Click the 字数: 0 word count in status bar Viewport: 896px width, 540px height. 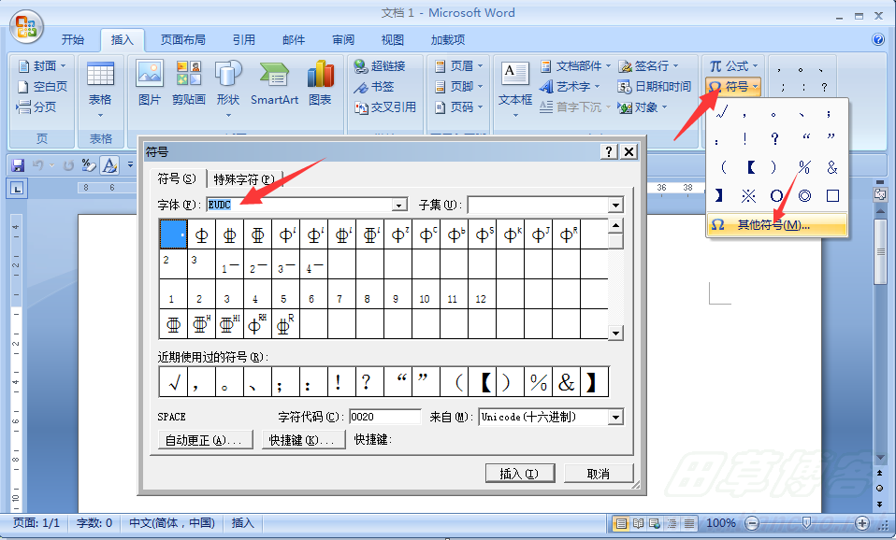pyautogui.click(x=94, y=523)
